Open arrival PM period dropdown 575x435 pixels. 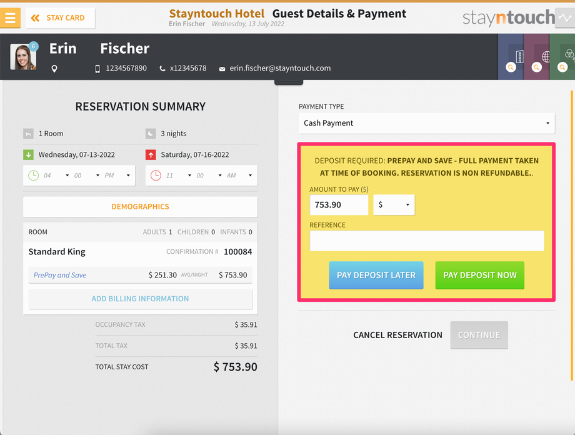click(117, 176)
